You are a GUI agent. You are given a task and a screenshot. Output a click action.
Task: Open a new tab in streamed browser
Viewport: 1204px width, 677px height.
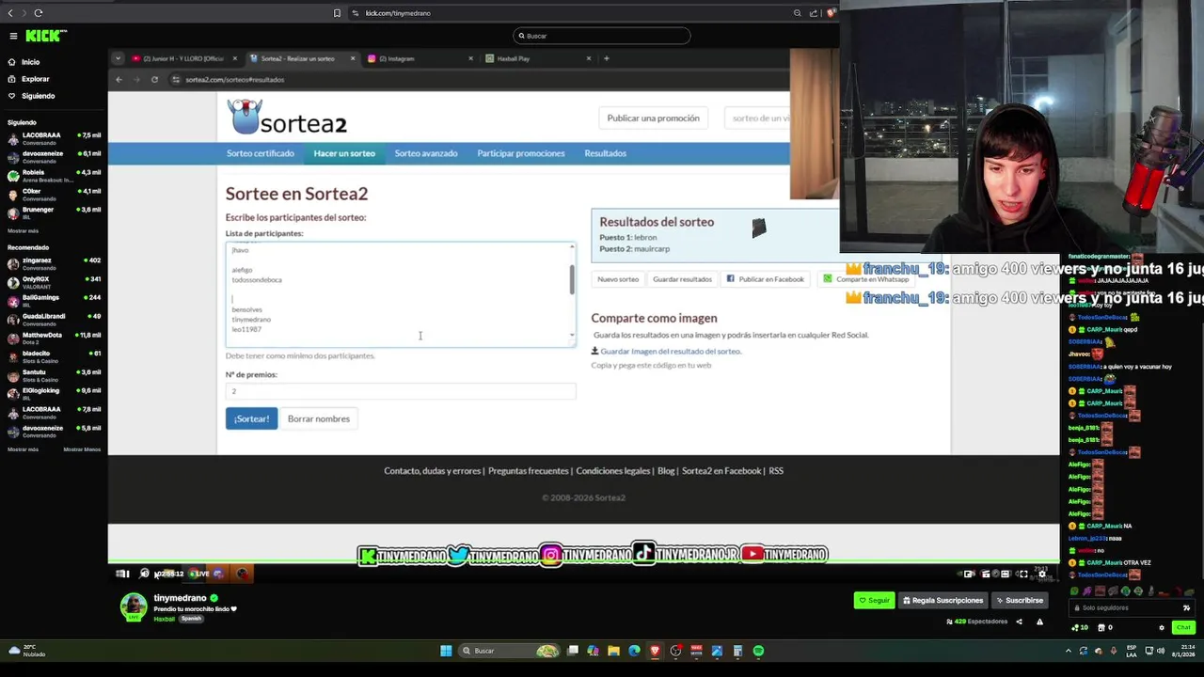[x=607, y=58]
